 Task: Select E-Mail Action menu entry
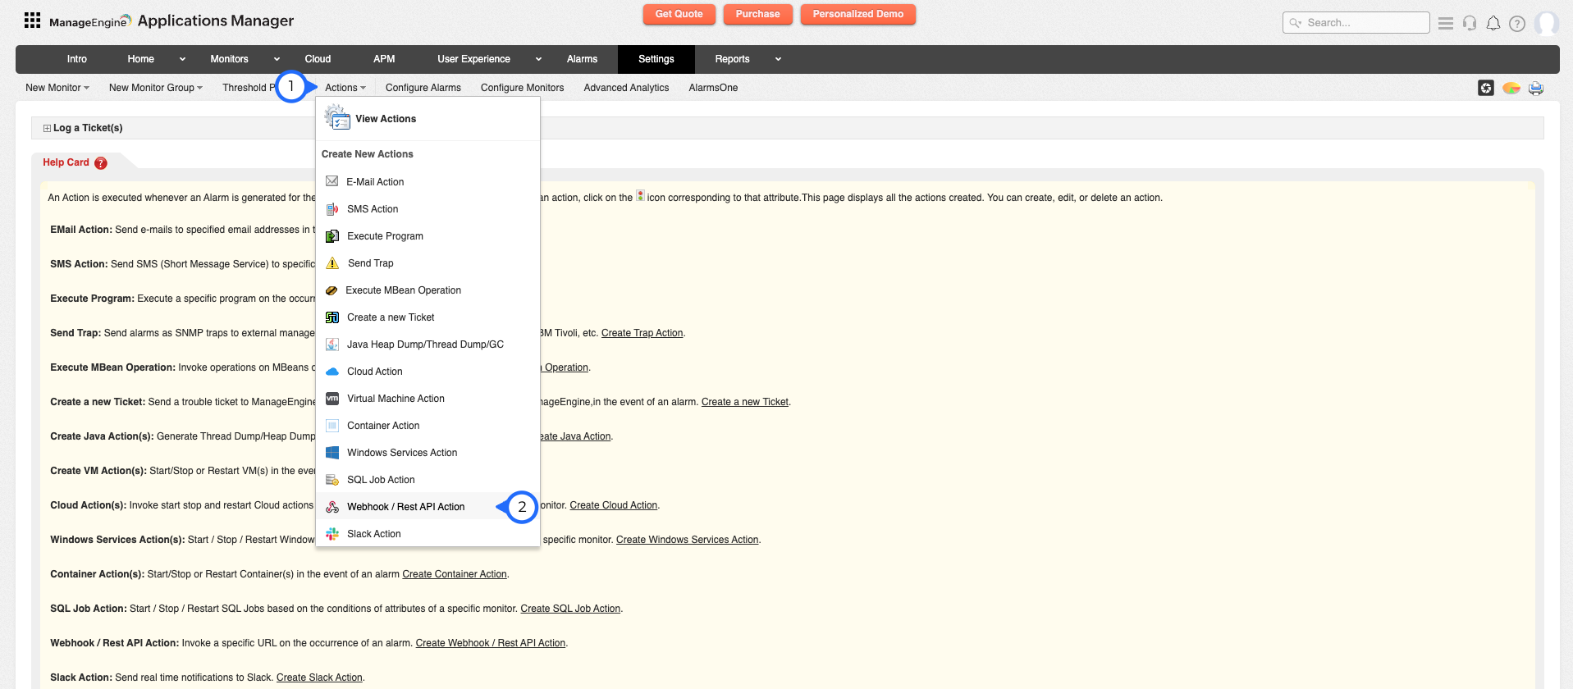pyautogui.click(x=375, y=182)
